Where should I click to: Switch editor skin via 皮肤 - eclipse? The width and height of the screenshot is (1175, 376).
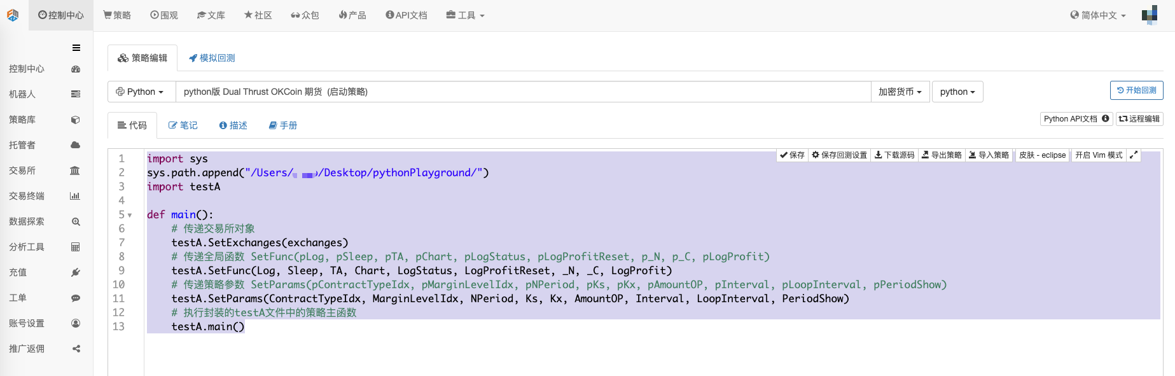pyautogui.click(x=1042, y=155)
